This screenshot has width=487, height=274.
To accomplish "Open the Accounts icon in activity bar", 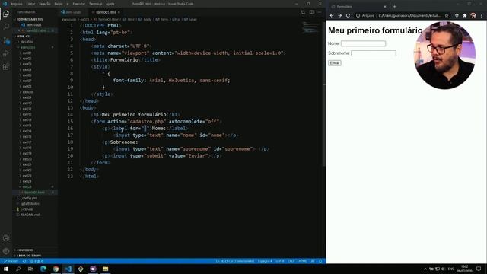I will [x=6, y=238].
